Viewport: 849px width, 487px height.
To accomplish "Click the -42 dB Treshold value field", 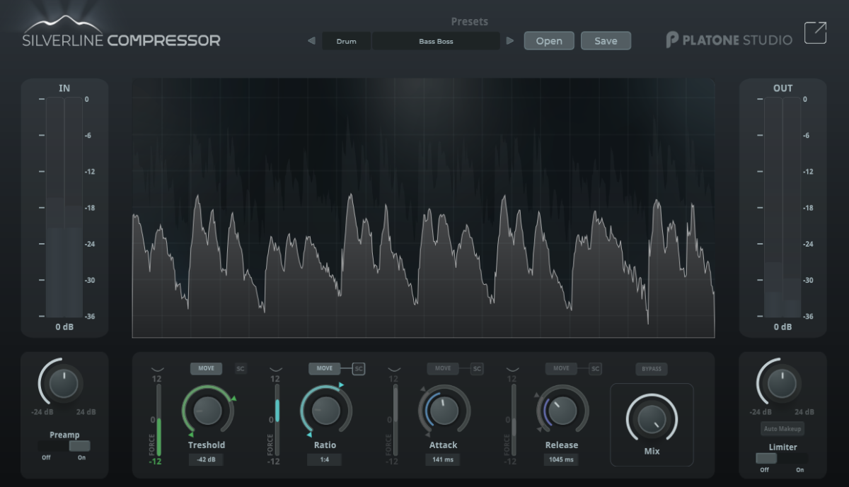I will (206, 459).
